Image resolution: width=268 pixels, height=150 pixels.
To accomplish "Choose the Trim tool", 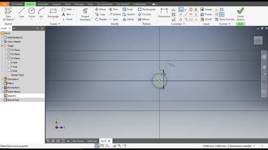I will 113,9.
